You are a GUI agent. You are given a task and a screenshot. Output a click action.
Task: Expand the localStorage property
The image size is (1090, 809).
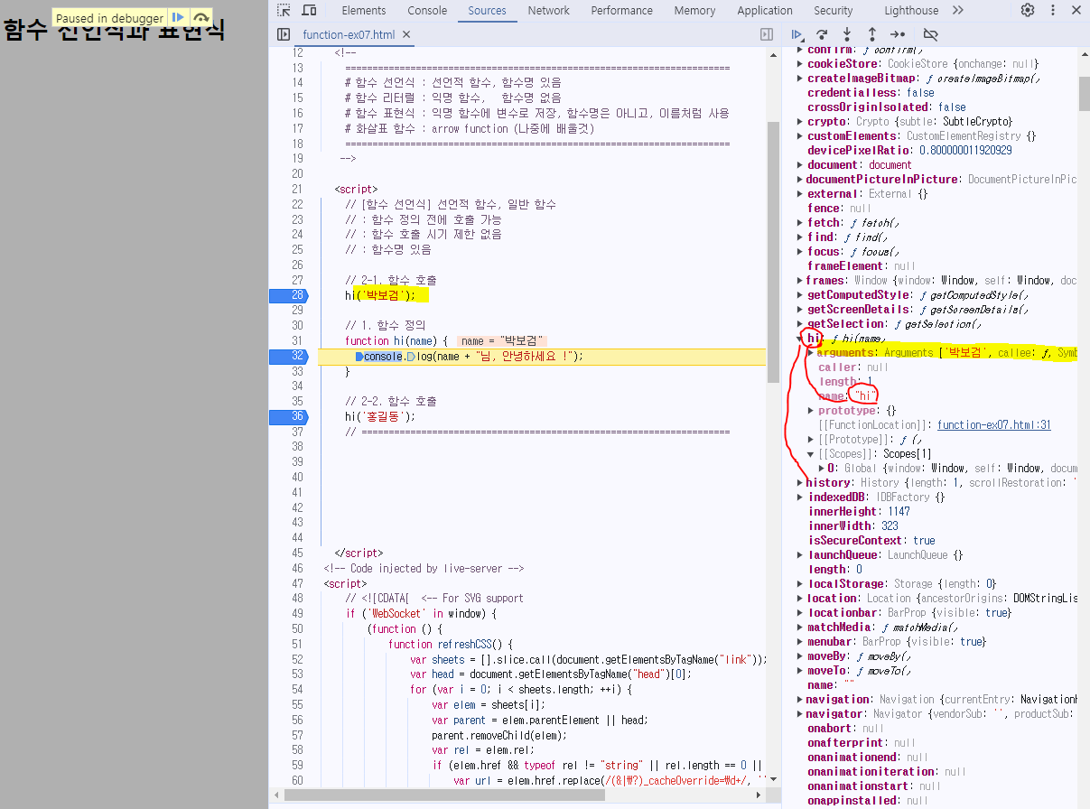coord(800,584)
